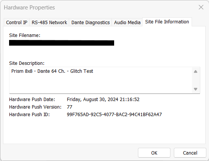Click the Hardware Push Date value
The image size is (209, 161).
tap(103, 100)
